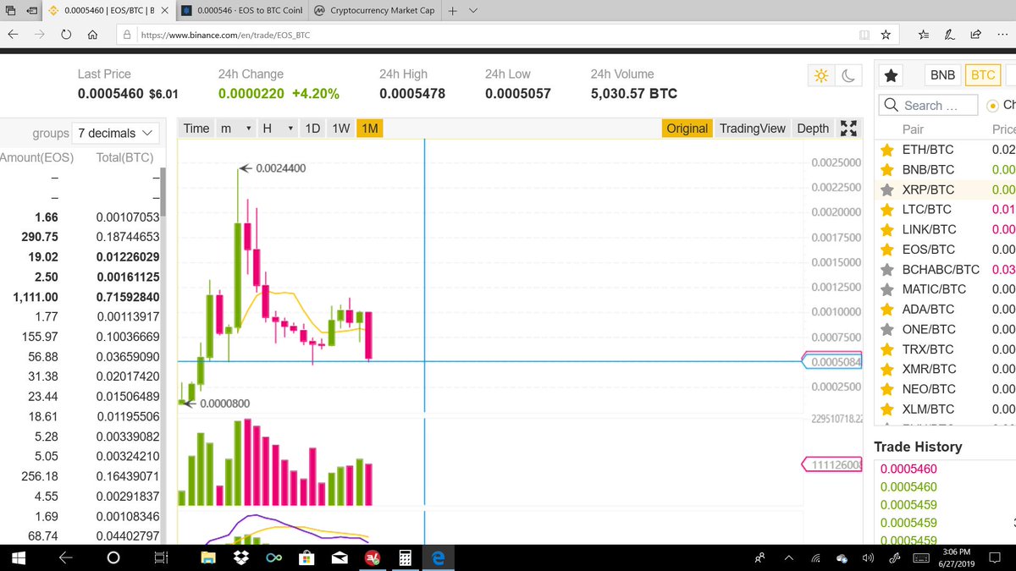This screenshot has height=571, width=1016.
Task: Open Calculator from taskbar
Action: (406, 558)
